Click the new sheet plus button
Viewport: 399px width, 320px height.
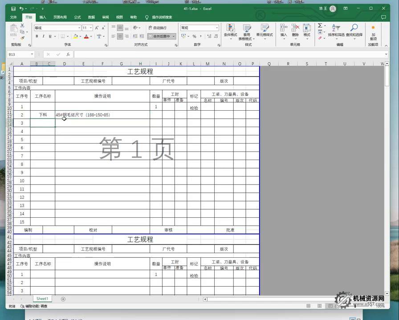click(63, 299)
